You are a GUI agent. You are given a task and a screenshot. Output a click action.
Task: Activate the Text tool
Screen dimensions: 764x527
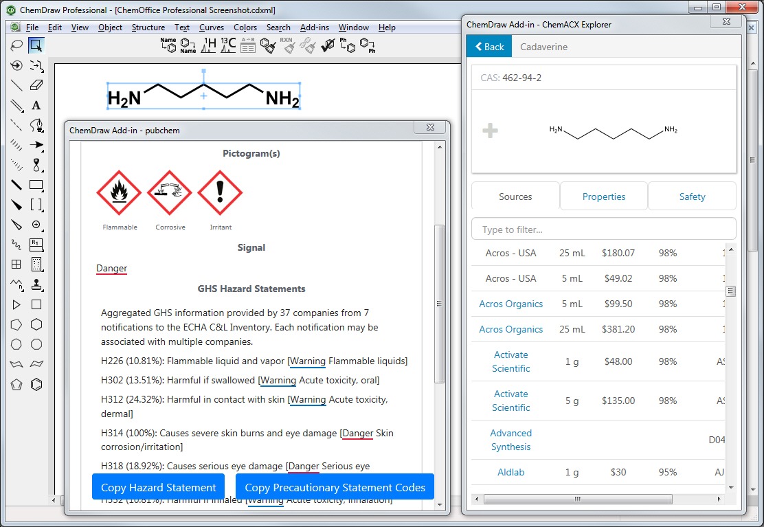coord(36,106)
